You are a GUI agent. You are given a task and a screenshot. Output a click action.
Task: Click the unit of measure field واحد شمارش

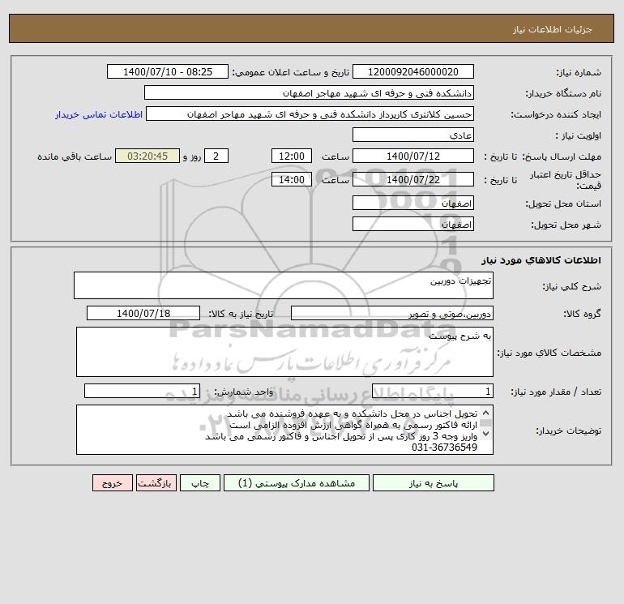tap(142, 391)
